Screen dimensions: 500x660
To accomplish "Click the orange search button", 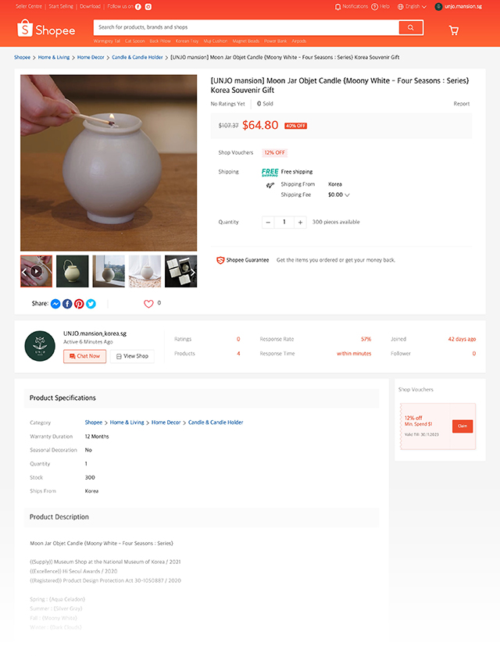I will 410,27.
